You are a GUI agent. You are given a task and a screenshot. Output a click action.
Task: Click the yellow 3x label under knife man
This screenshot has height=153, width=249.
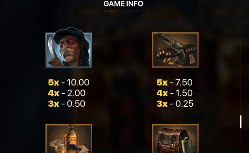pyautogui.click(x=54, y=104)
